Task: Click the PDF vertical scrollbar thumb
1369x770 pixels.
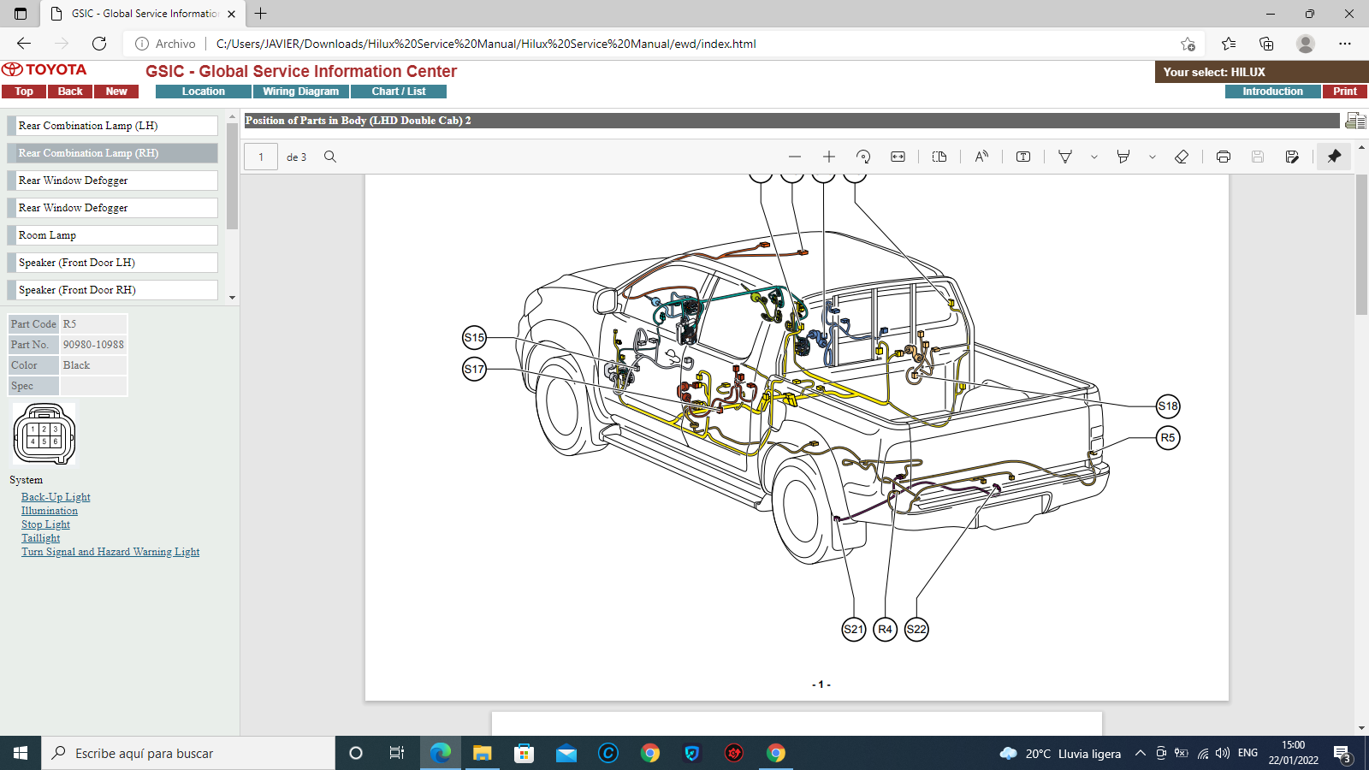Action: coord(1361,244)
